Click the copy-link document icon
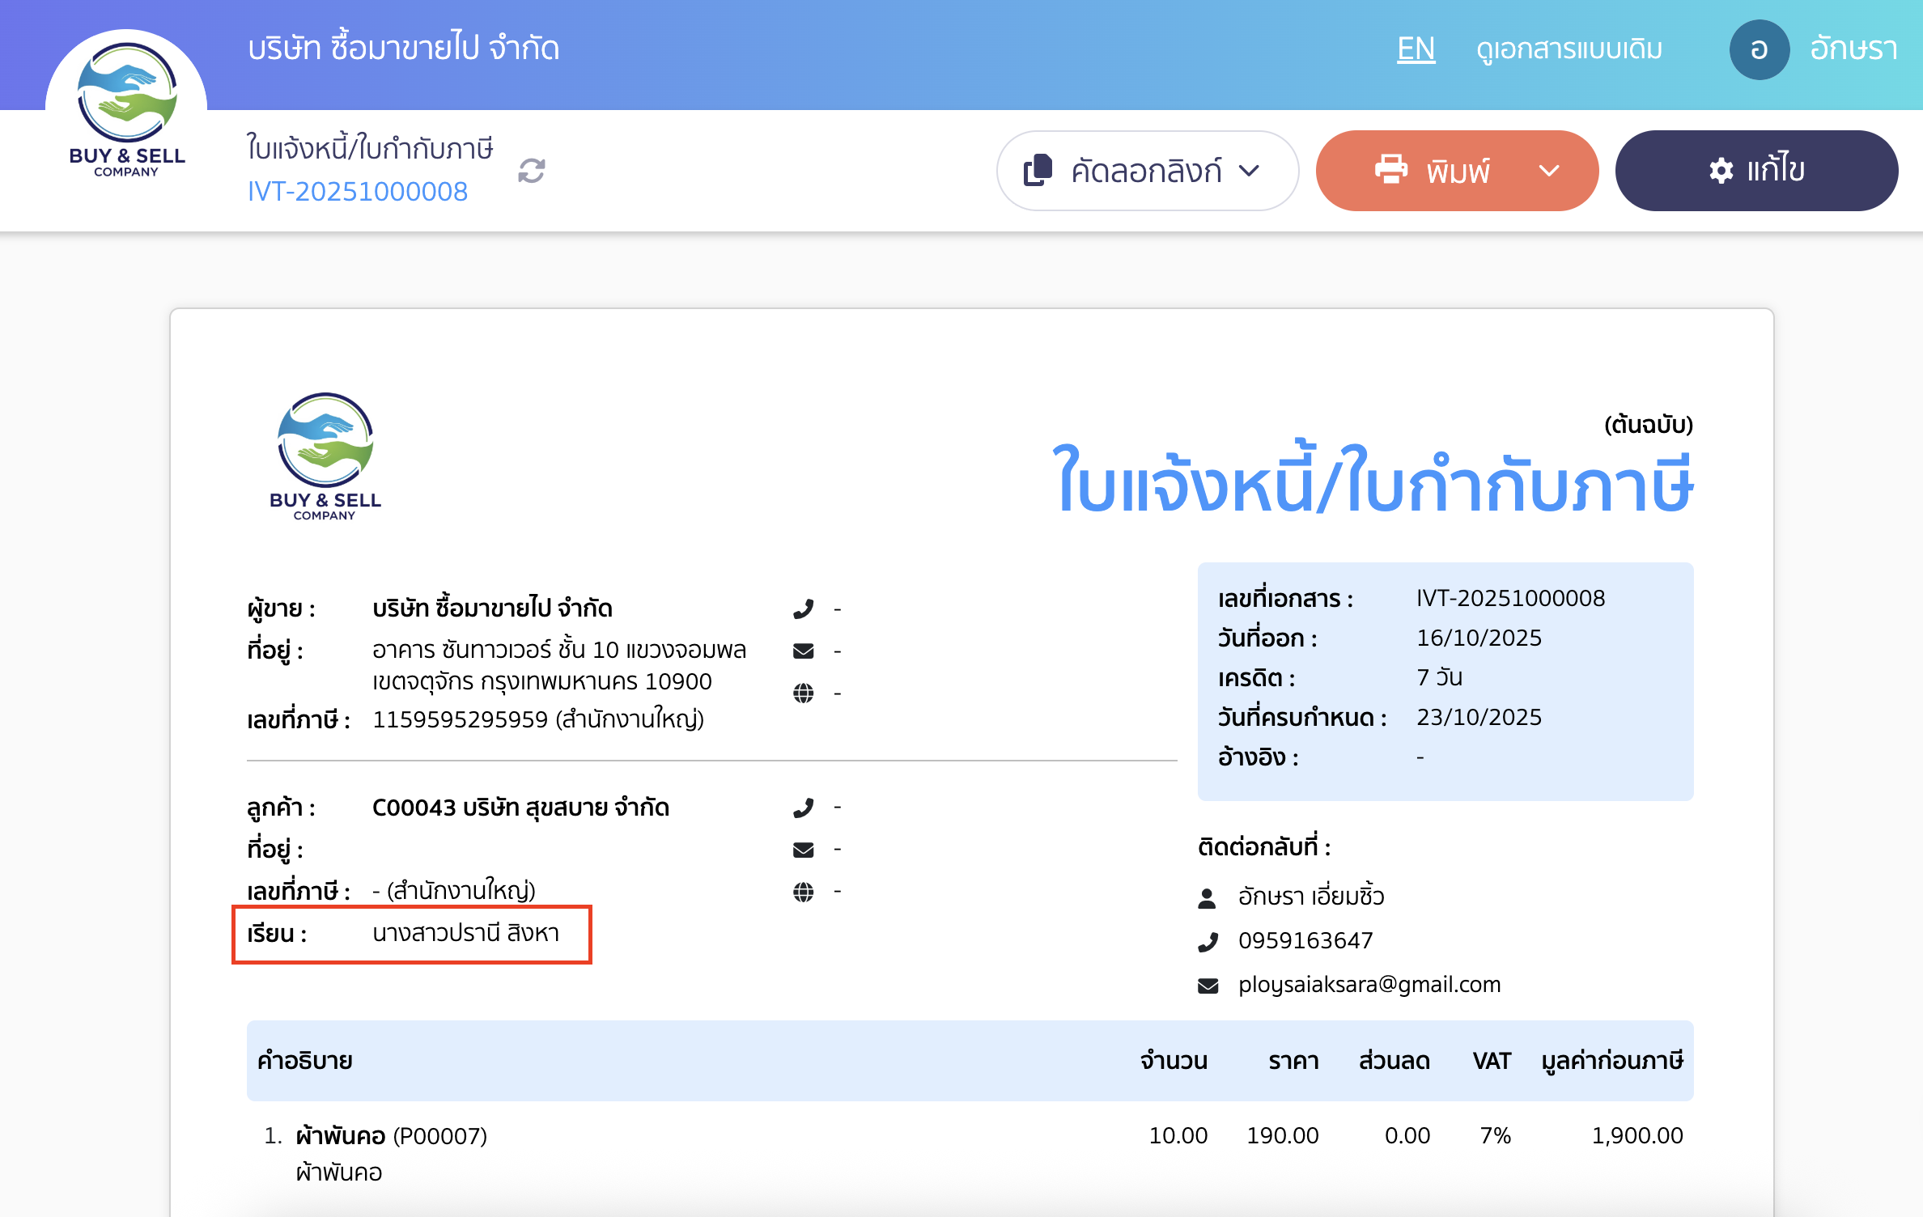1923x1217 pixels. (1038, 171)
